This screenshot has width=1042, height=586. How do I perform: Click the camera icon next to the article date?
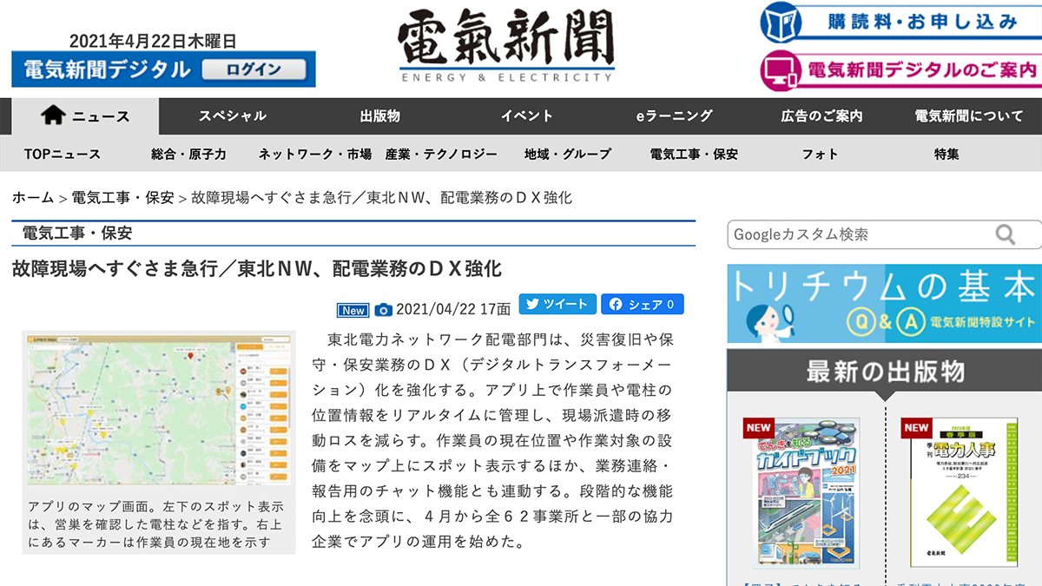[384, 310]
